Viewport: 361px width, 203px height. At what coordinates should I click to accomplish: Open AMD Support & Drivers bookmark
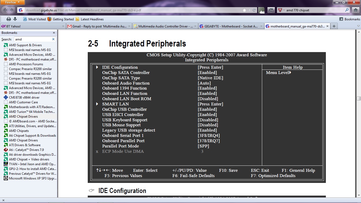25,45
